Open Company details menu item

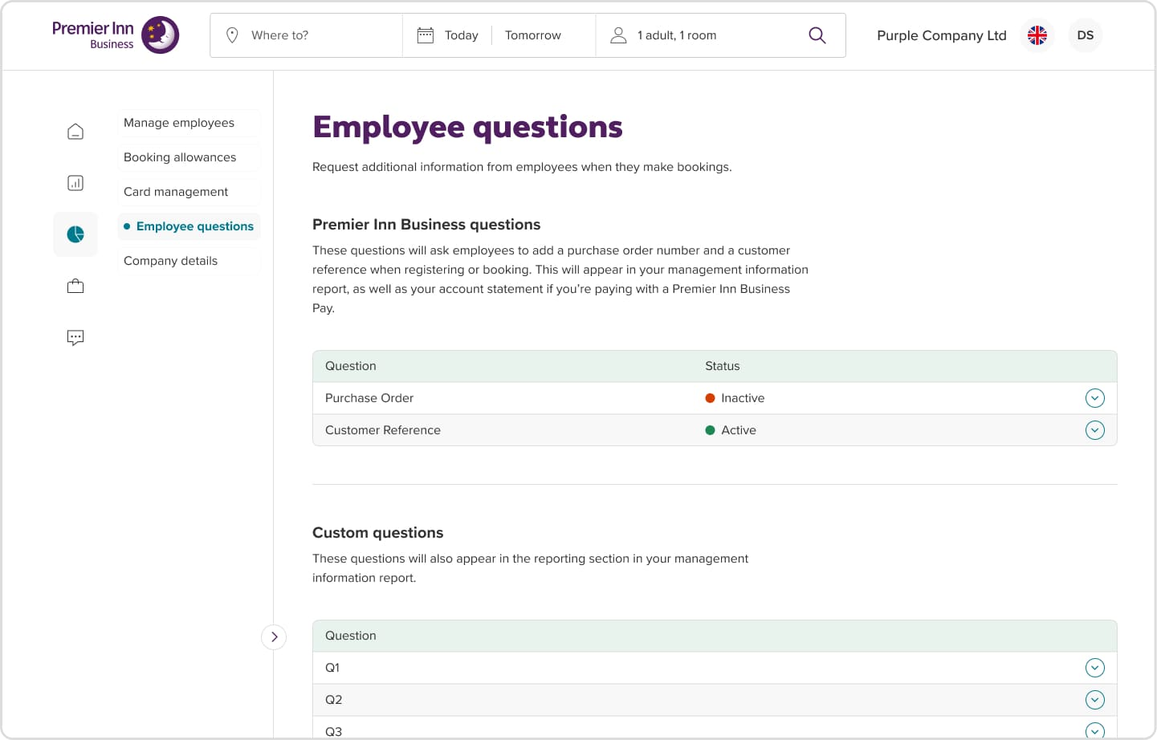point(189,261)
